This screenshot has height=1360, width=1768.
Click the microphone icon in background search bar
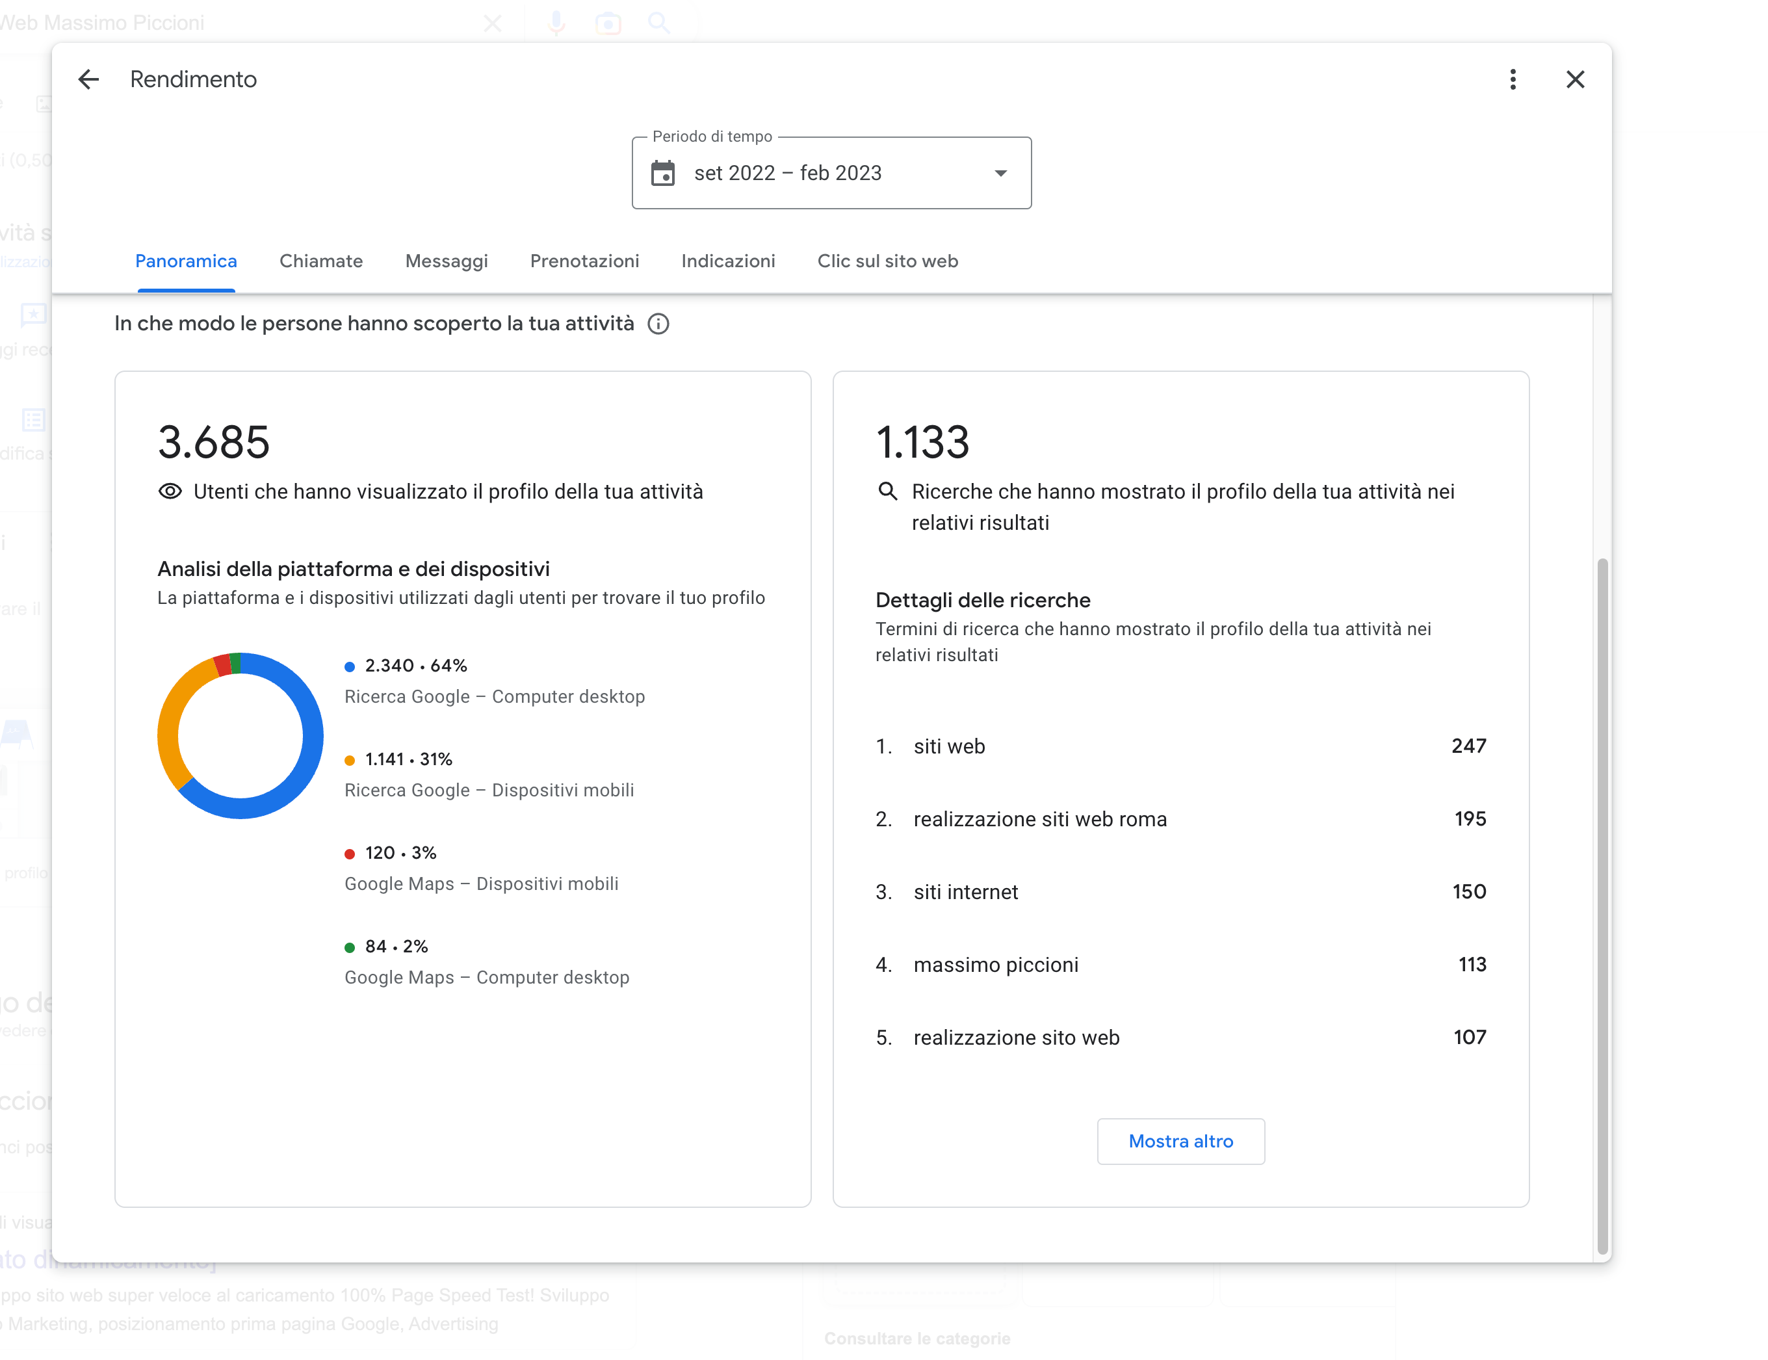click(556, 23)
